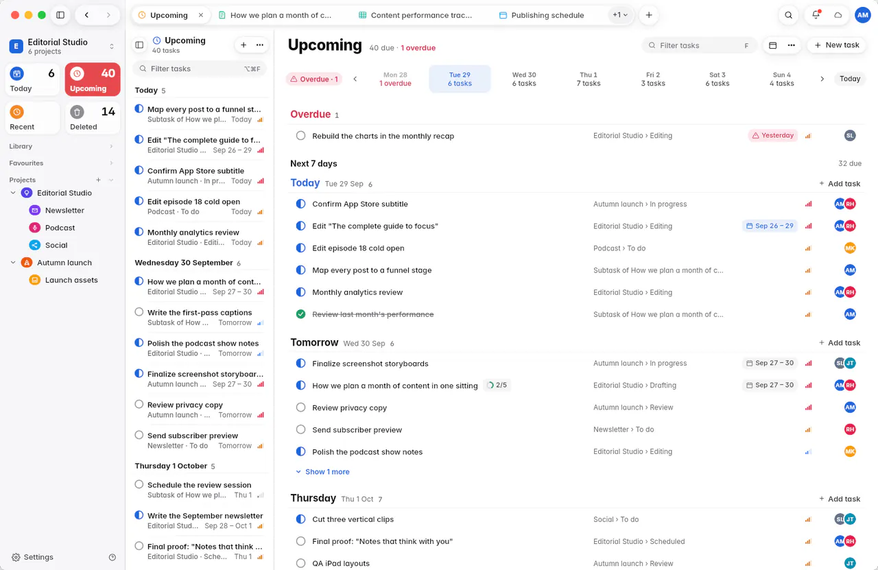Click the Filter tasks field in main header

pyautogui.click(x=701, y=45)
